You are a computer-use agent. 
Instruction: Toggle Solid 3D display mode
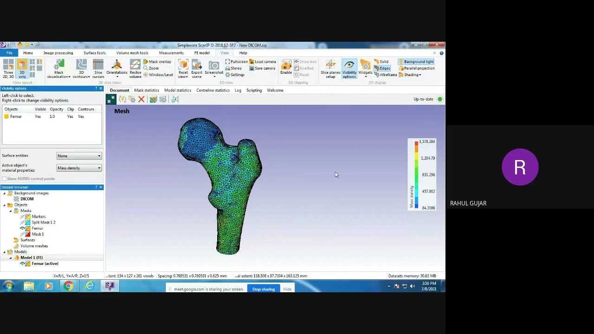tap(381, 62)
